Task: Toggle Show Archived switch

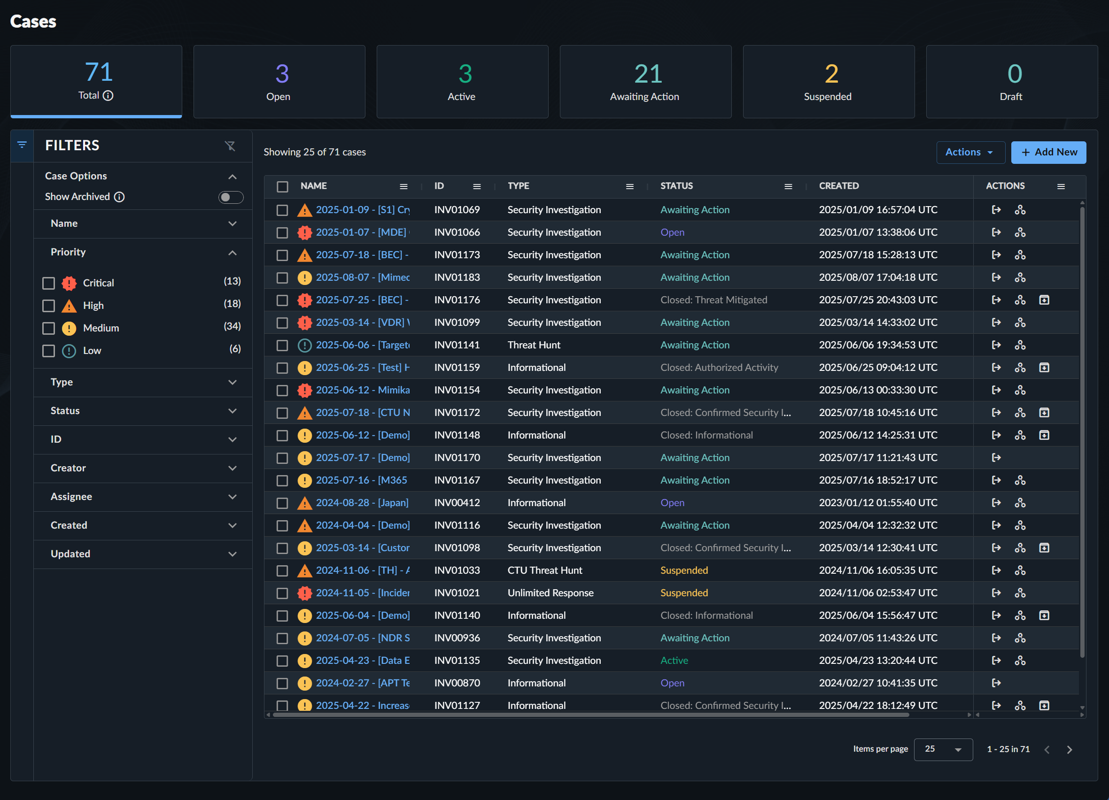Action: pyautogui.click(x=230, y=197)
